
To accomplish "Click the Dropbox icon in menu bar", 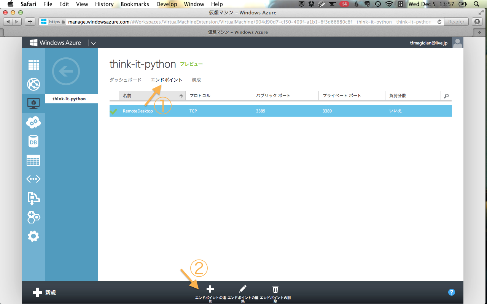I will click(x=312, y=4).
